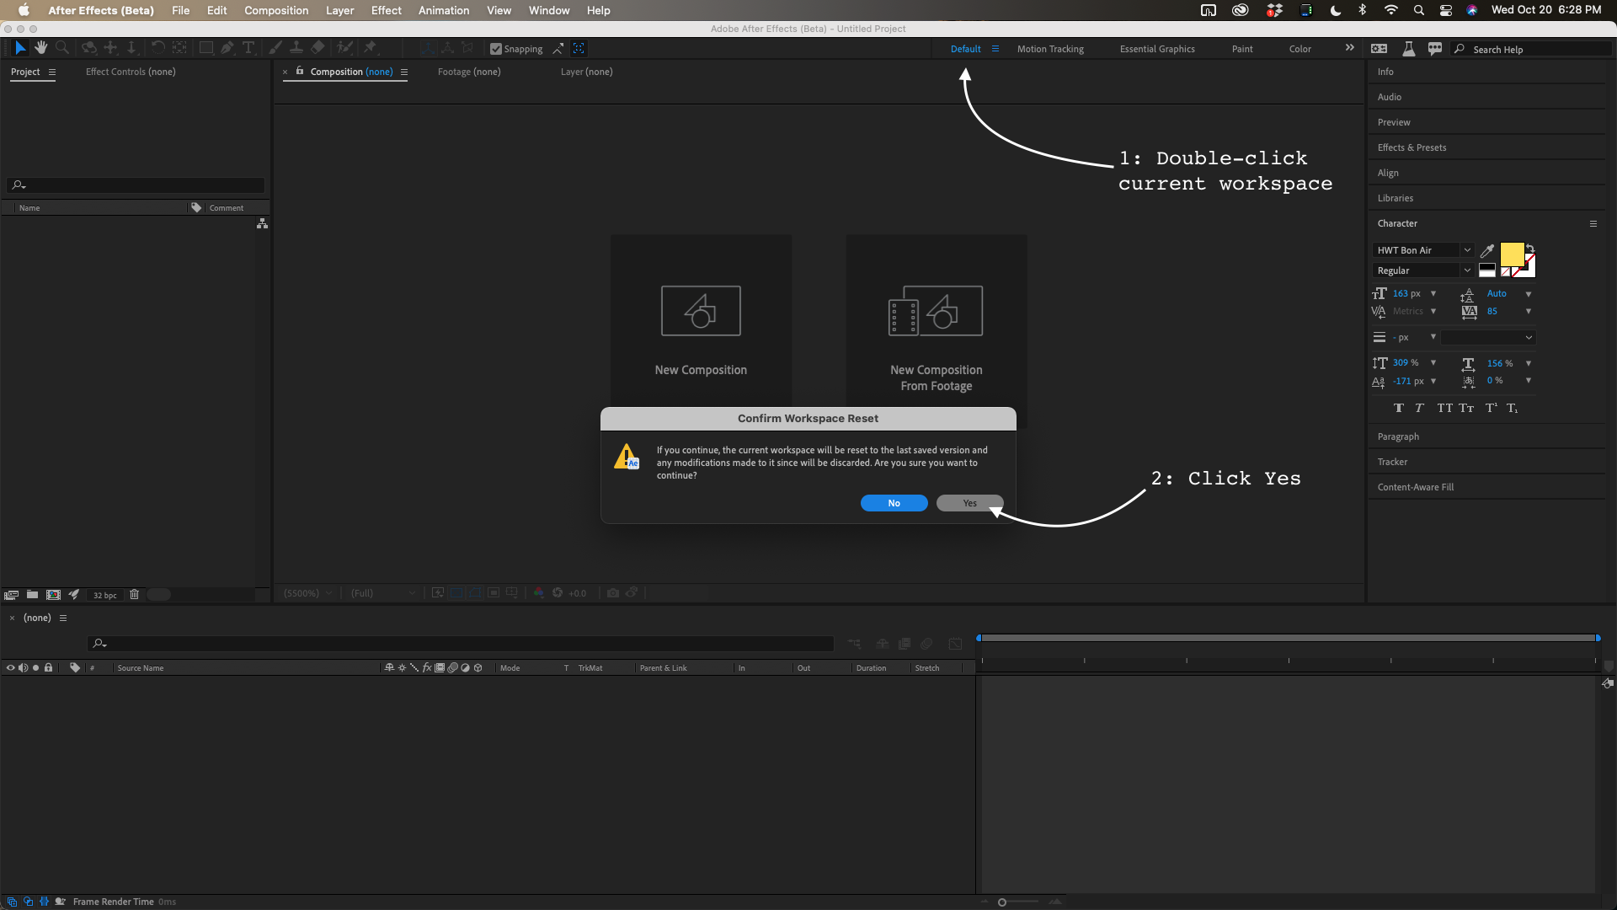Select the Roto Brush tool
This screenshot has width=1617, height=910.
point(343,47)
